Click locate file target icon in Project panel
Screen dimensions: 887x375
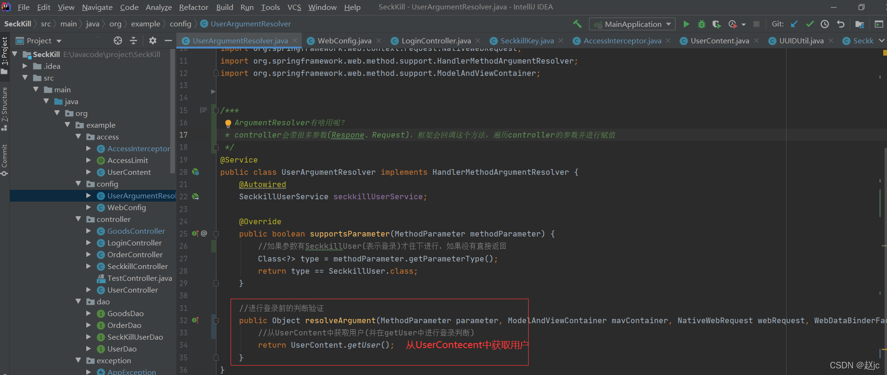(118, 41)
